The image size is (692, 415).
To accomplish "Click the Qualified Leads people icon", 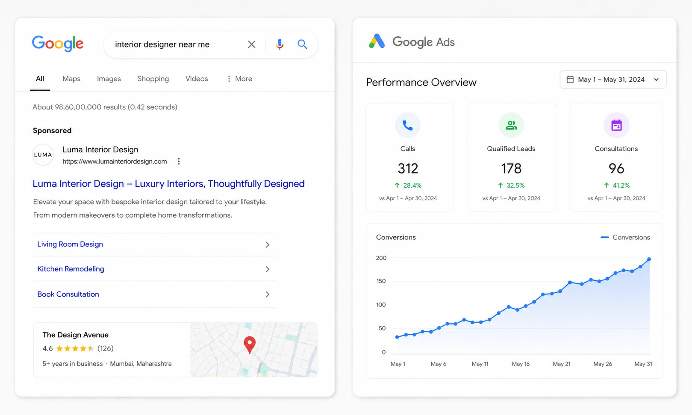I will [x=511, y=125].
